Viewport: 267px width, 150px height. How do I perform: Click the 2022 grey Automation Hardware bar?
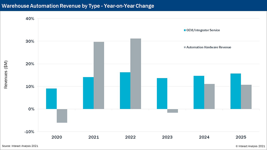(x=136, y=74)
